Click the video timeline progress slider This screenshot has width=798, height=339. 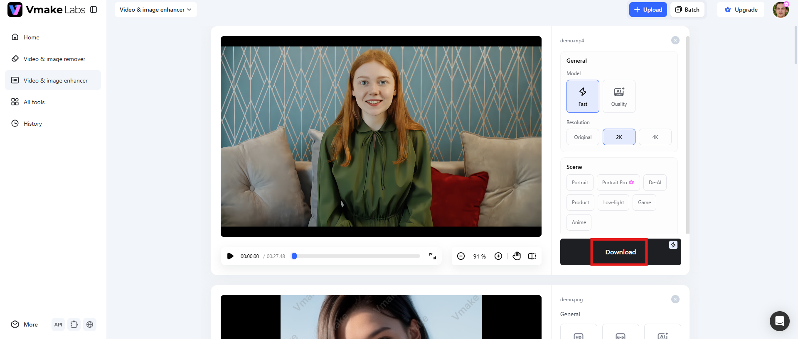coord(357,256)
